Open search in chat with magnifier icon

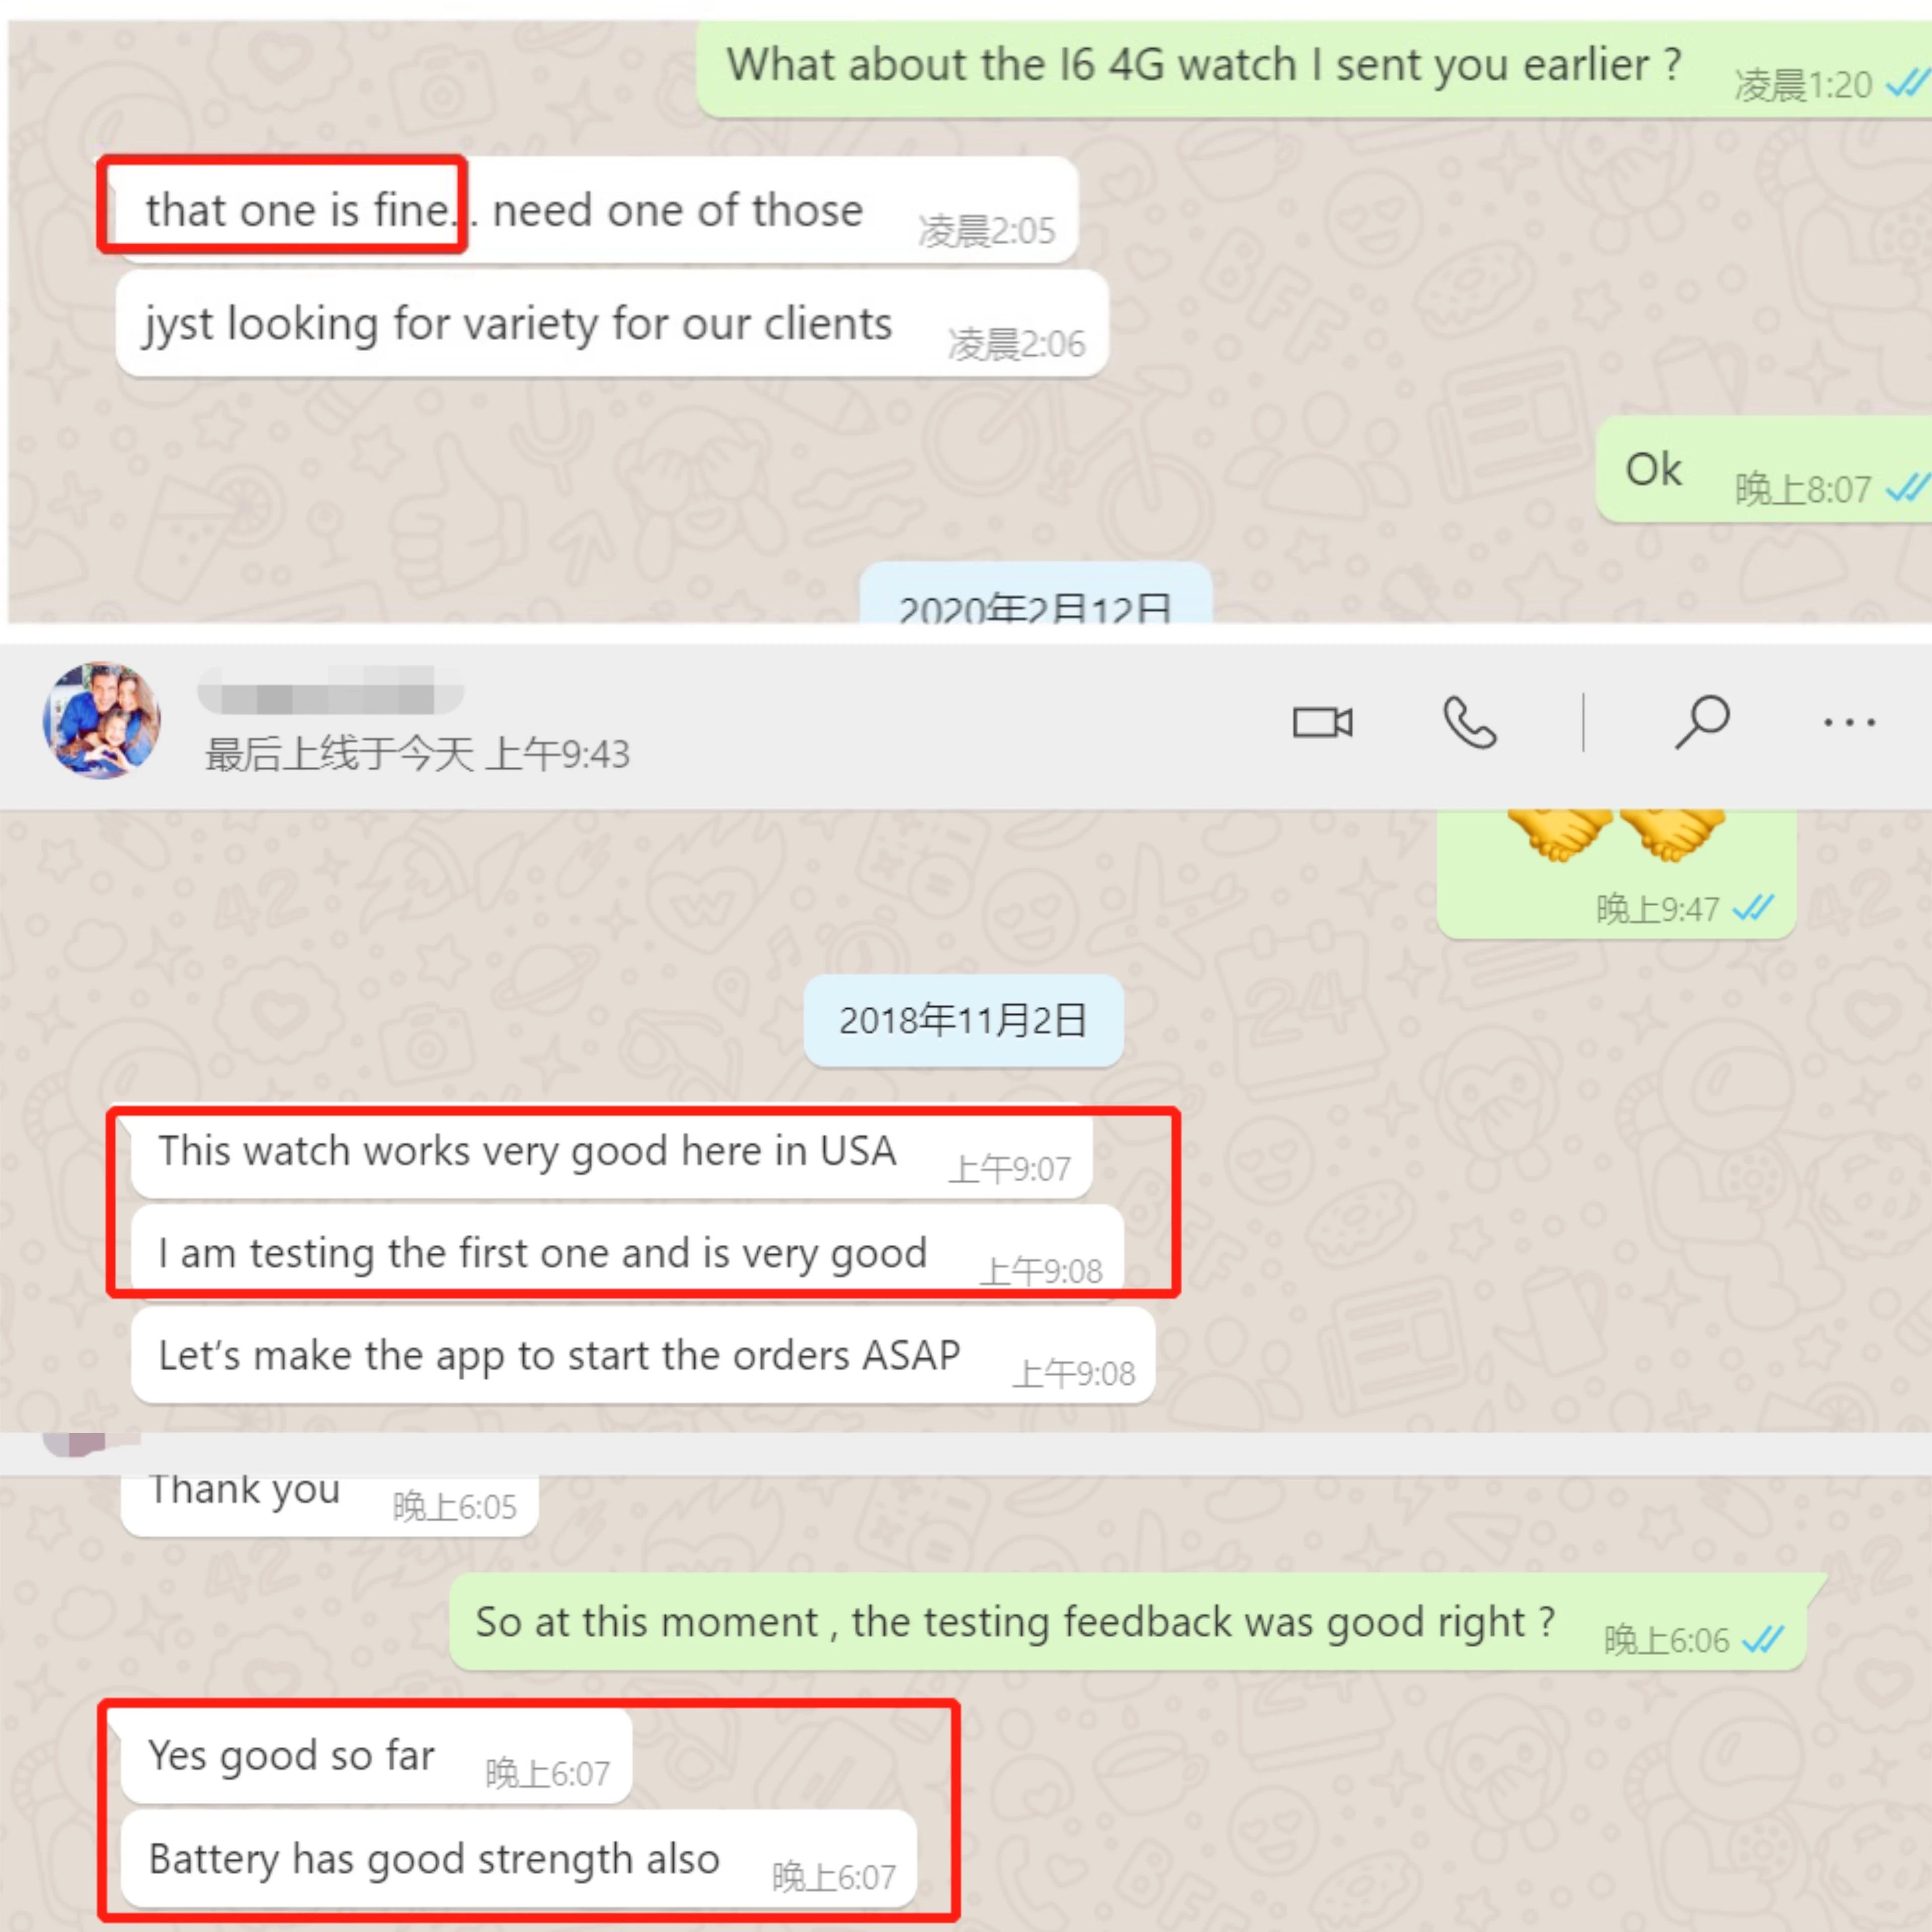pos(1702,721)
